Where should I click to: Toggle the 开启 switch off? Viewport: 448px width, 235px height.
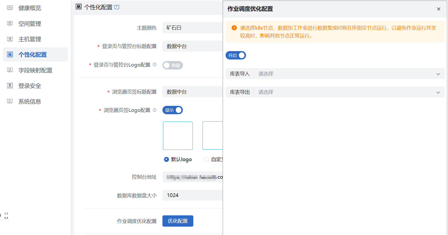tap(236, 55)
